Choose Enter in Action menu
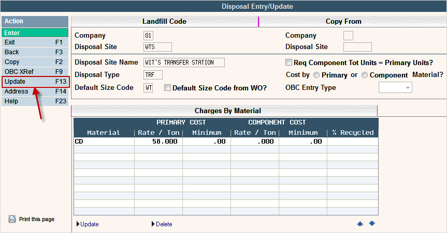The image size is (447, 233). tap(35, 33)
